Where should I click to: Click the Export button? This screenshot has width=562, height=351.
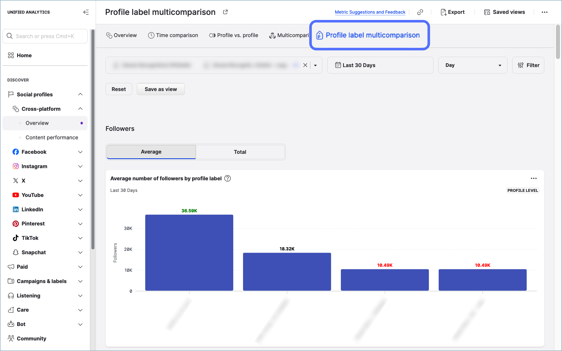453,12
